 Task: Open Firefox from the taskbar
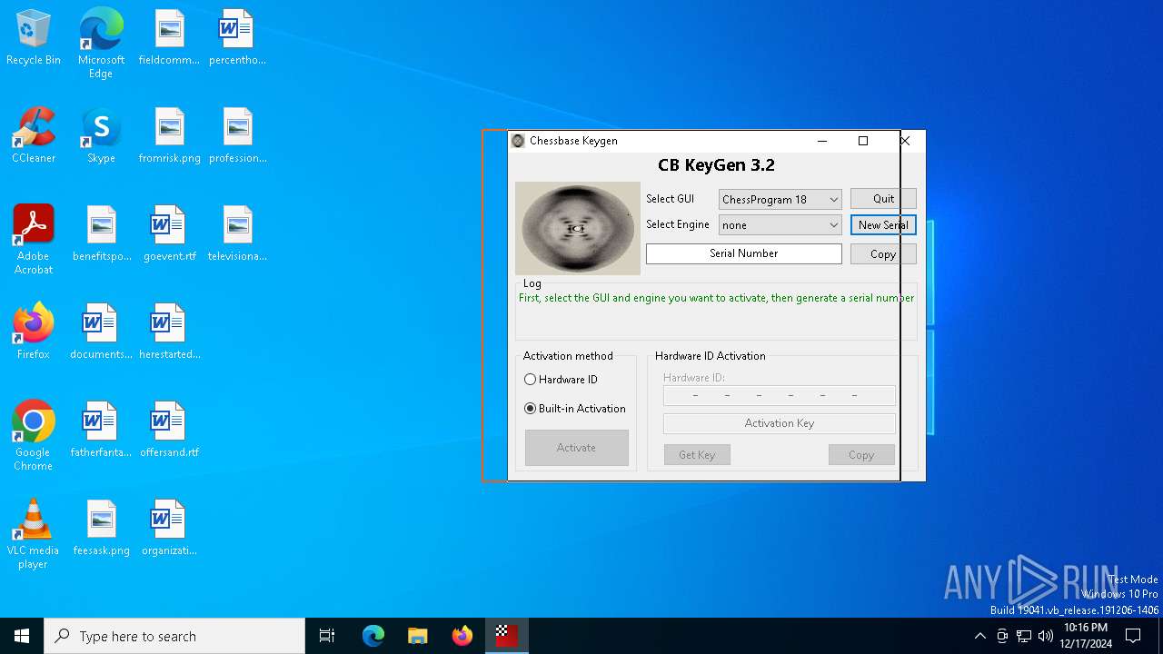tap(462, 636)
